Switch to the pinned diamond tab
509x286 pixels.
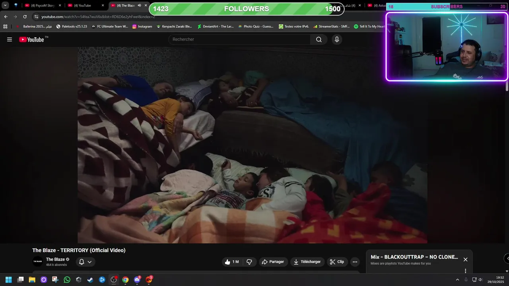tap(16, 6)
